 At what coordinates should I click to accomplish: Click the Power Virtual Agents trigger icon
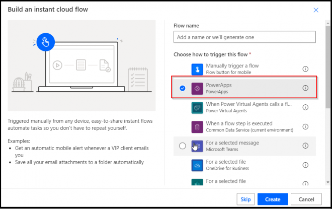197,108
